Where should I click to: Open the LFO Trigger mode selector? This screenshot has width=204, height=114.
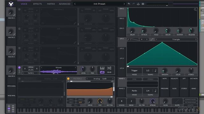135,70
